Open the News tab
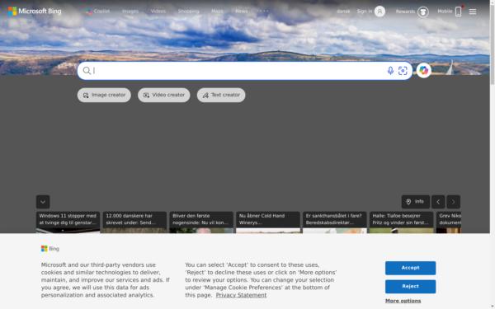Viewport: 495px width, 309px height. 242,12
